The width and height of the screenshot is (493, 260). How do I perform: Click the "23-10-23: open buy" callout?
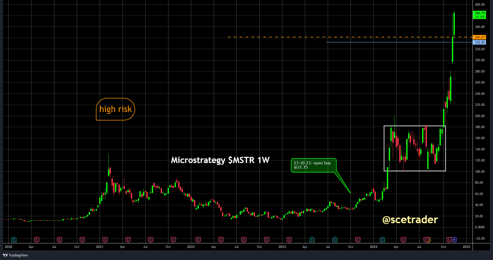(313, 165)
